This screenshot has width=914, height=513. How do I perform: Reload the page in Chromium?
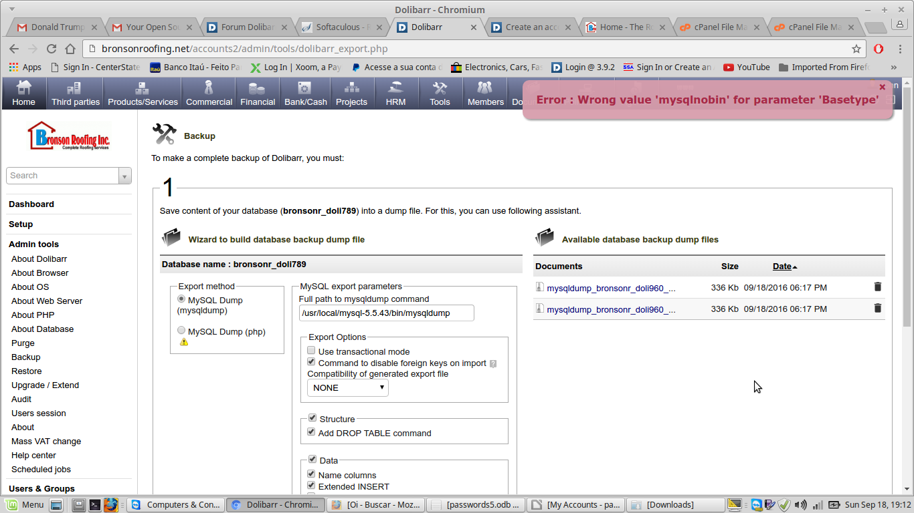coord(52,49)
